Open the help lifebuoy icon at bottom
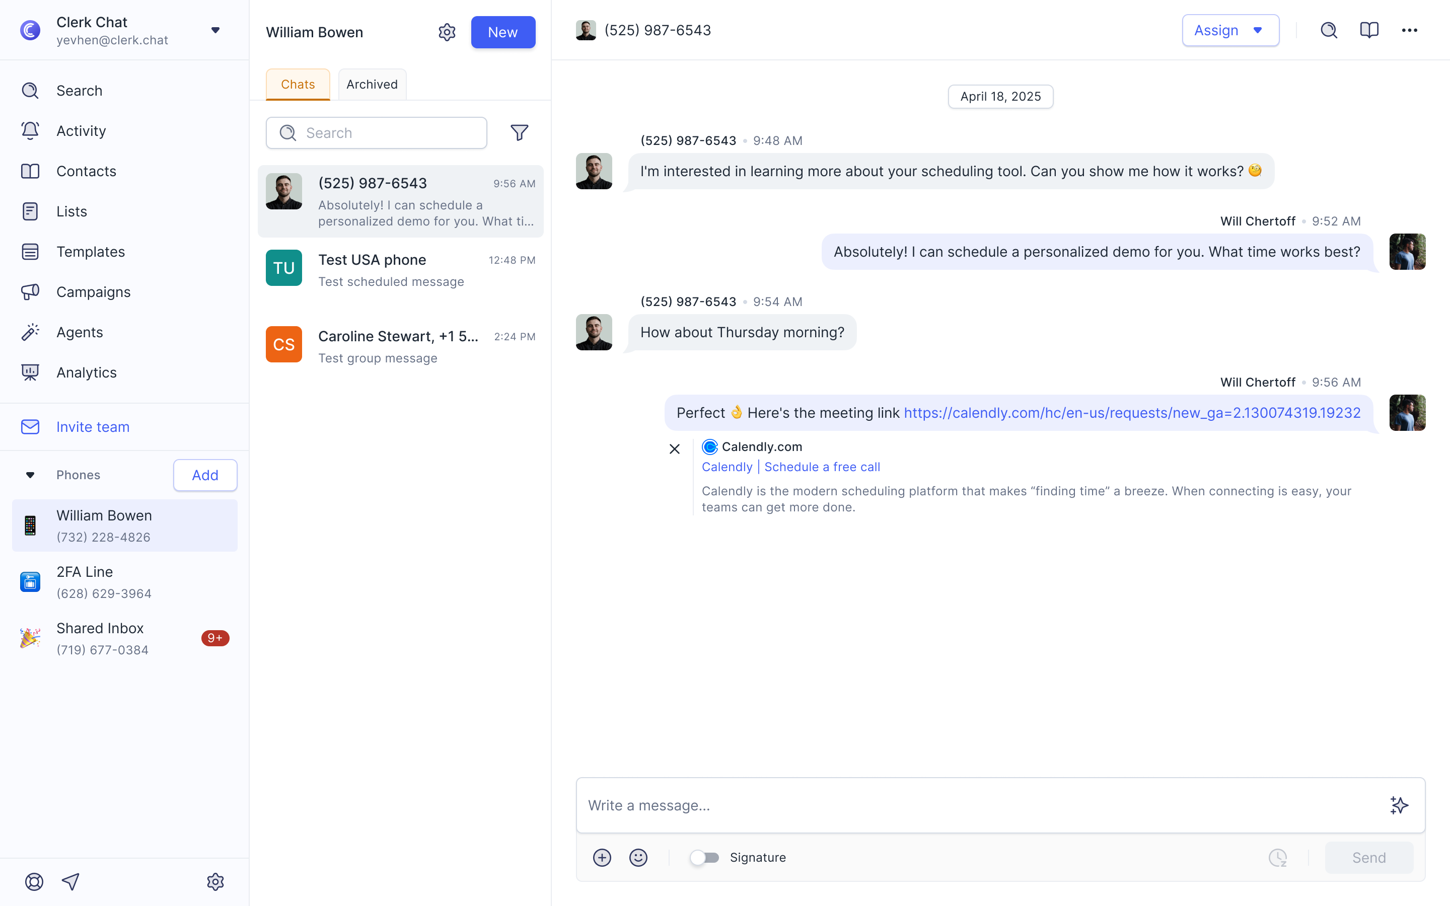This screenshot has width=1450, height=906. 34,881
